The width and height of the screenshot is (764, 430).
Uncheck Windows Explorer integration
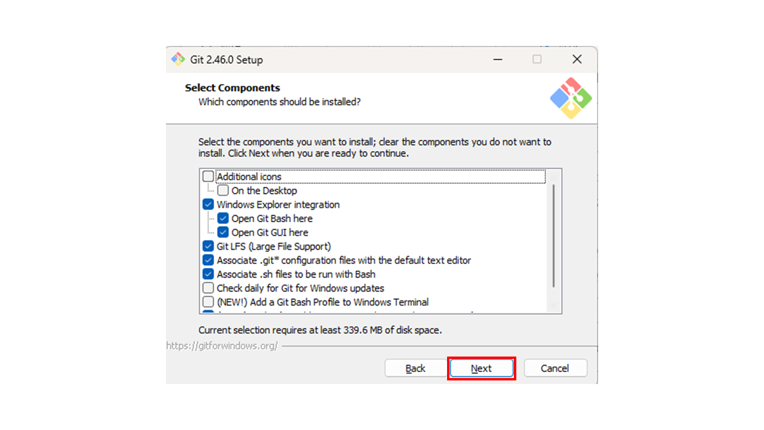[x=208, y=204]
